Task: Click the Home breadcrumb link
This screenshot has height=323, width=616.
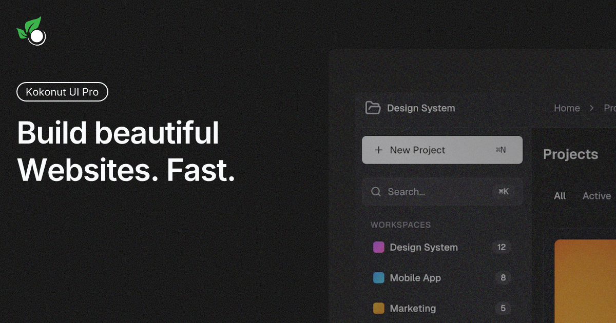Action: coord(567,108)
